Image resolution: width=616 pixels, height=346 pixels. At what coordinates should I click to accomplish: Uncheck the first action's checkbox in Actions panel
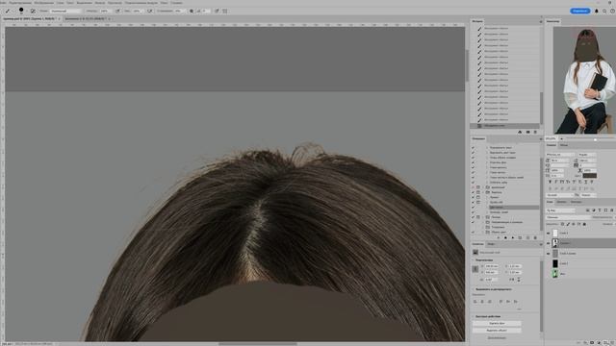(x=473, y=147)
